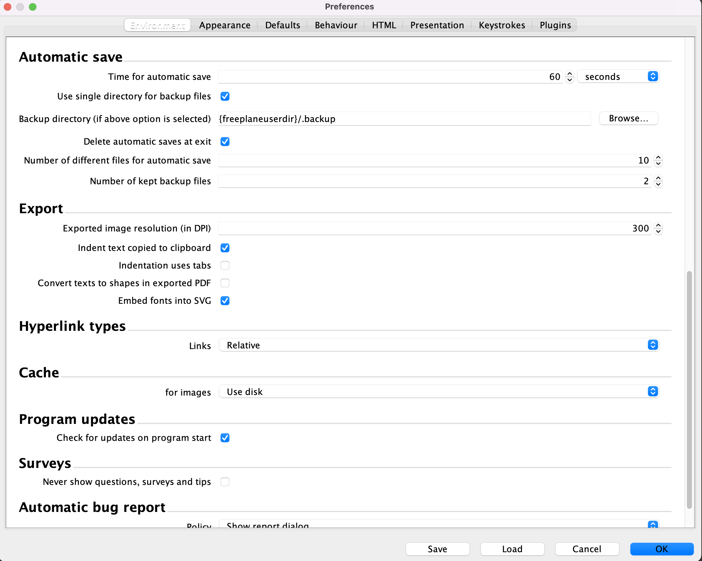Cancel the Preferences dialog

587,549
